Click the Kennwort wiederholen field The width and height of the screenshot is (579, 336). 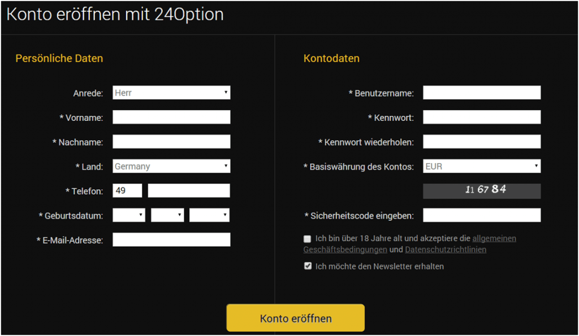pos(482,142)
